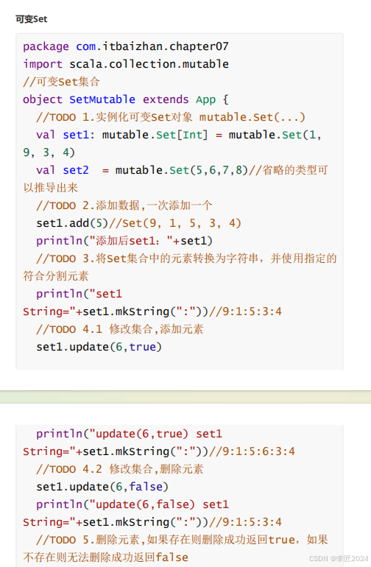Place cursor on set1.add(5) statement
The height and width of the screenshot is (567, 371).
[x=72, y=223]
